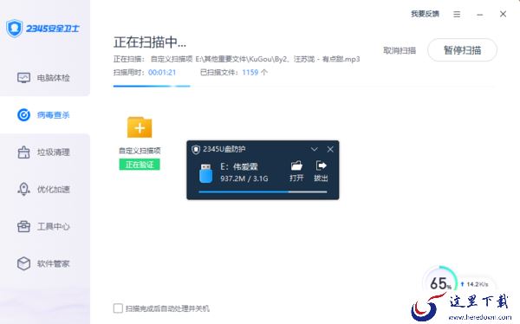Click the blue USB drive icon
This screenshot has height=324, width=520.
point(205,173)
